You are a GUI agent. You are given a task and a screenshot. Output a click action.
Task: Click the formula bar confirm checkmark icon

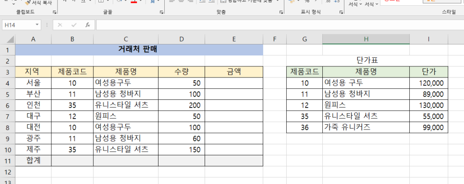pos(73,25)
